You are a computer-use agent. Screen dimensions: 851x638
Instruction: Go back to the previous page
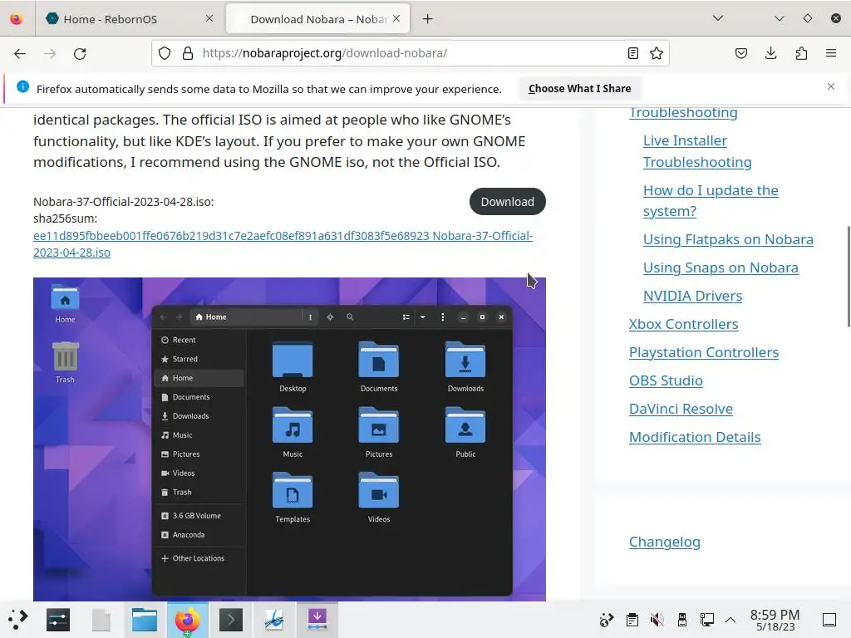tap(20, 53)
